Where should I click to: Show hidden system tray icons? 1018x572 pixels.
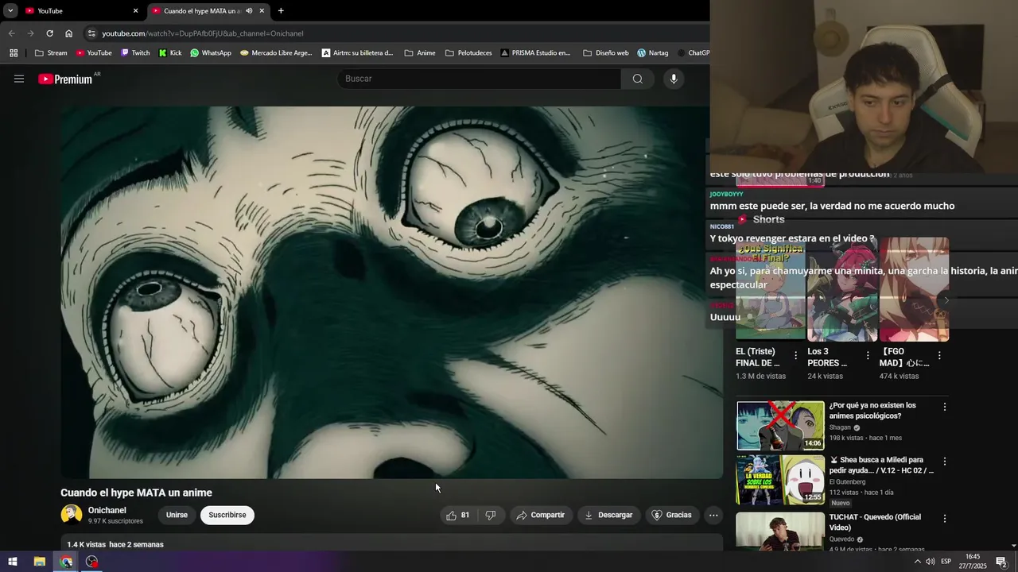click(917, 562)
